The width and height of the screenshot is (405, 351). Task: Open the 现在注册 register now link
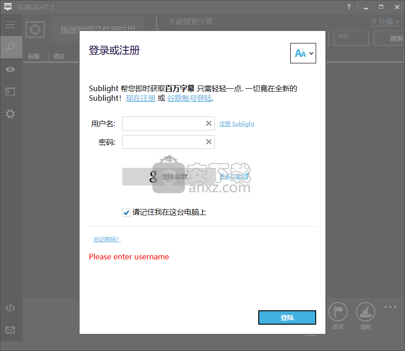point(141,99)
